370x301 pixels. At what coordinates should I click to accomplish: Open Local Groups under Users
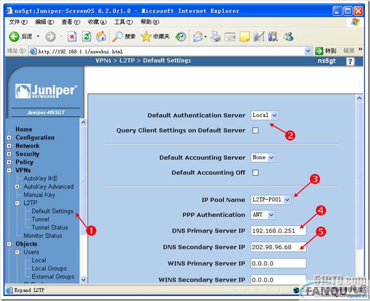[49, 268]
